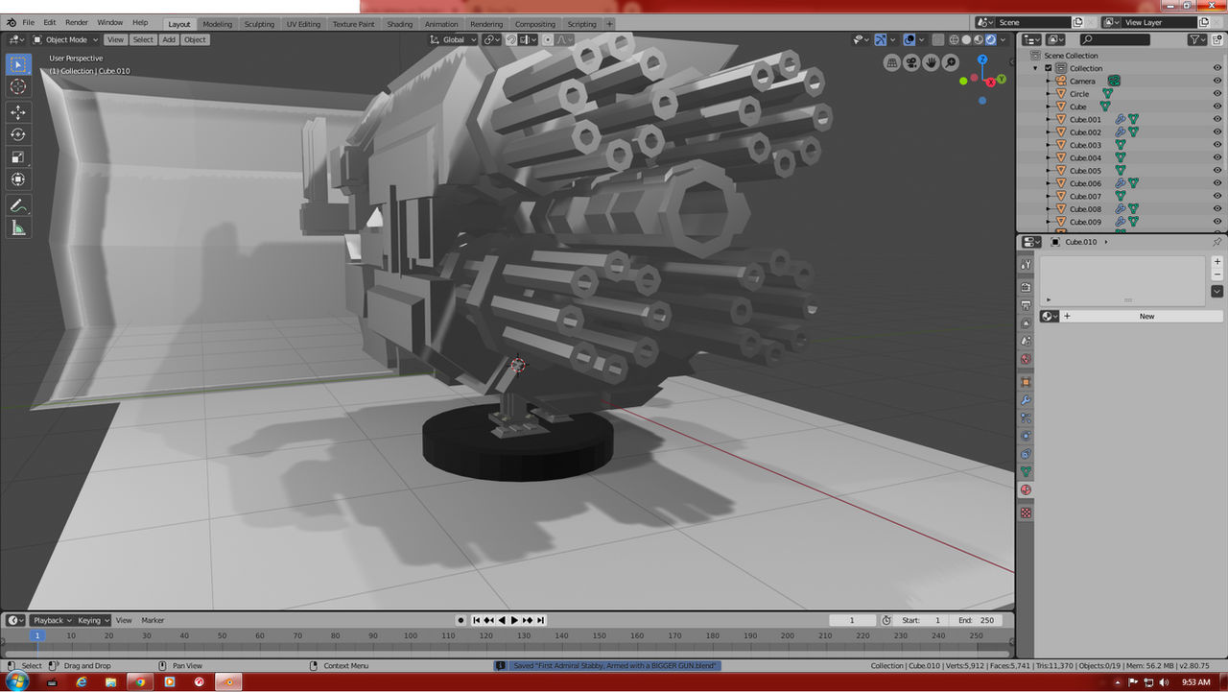Image resolution: width=1228 pixels, height=692 pixels.
Task: Open the Texture properties tab
Action: tap(1026, 513)
